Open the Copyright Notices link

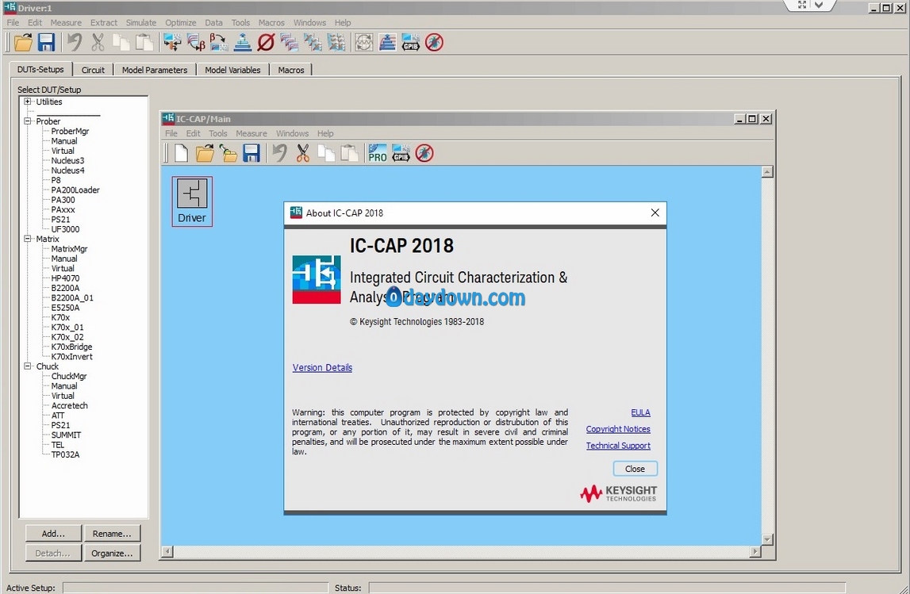[618, 429]
